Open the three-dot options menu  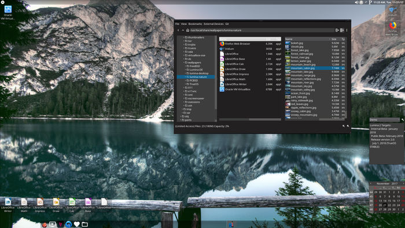347,30
